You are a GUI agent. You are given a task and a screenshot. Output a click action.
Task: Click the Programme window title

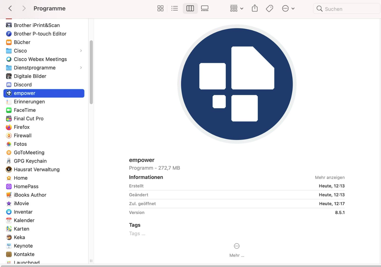point(49,9)
